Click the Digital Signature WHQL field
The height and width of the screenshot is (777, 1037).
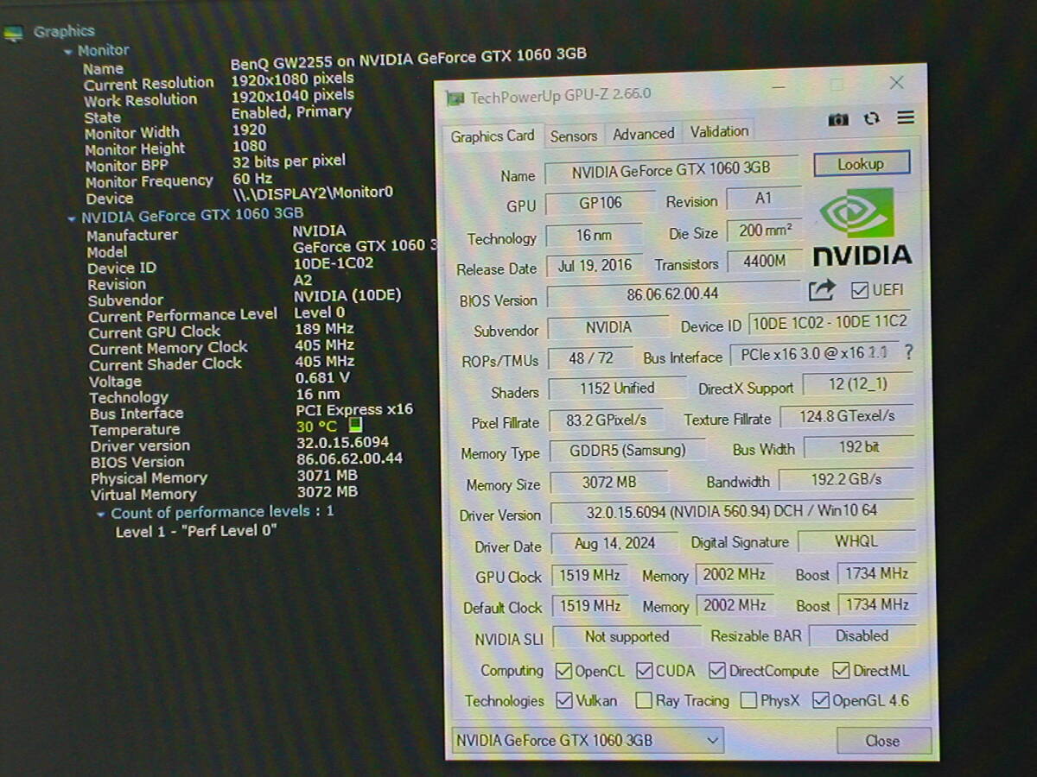tap(856, 541)
